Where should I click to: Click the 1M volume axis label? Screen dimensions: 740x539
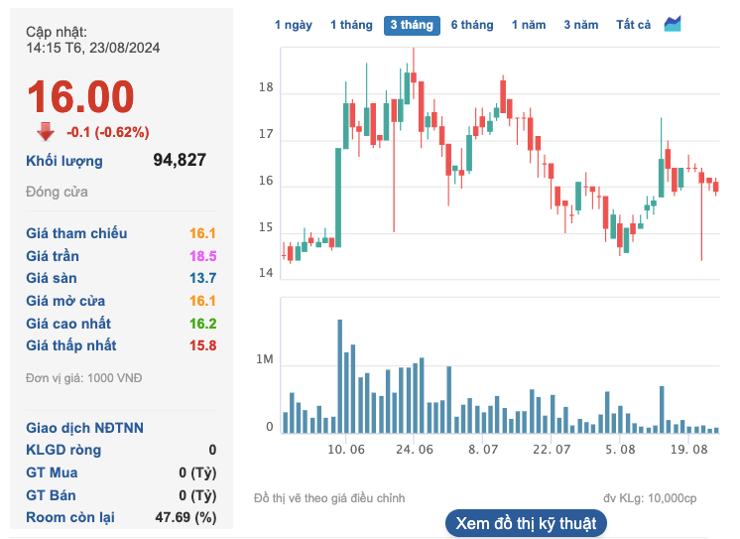click(265, 359)
